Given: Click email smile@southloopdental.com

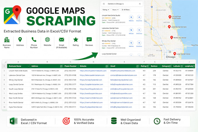Looking at the screenshot, I should [122, 89].
